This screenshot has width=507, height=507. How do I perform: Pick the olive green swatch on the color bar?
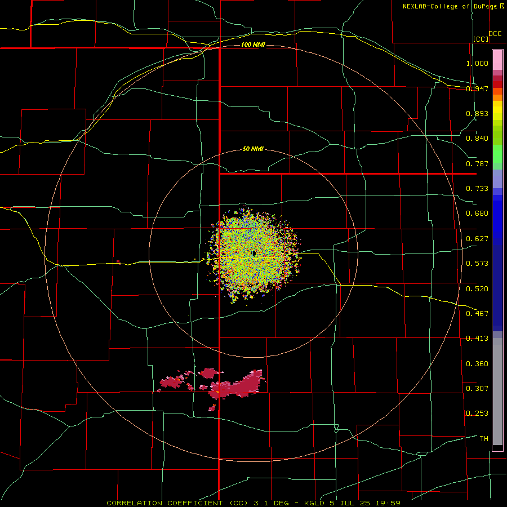pos(497,135)
